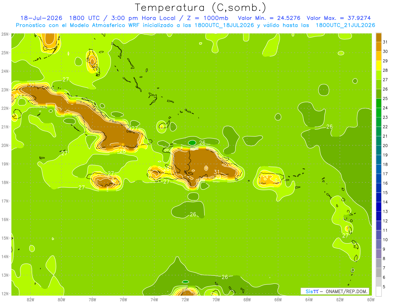Click the legend value "15"
The image size is (394, 304).
coord(385,193)
